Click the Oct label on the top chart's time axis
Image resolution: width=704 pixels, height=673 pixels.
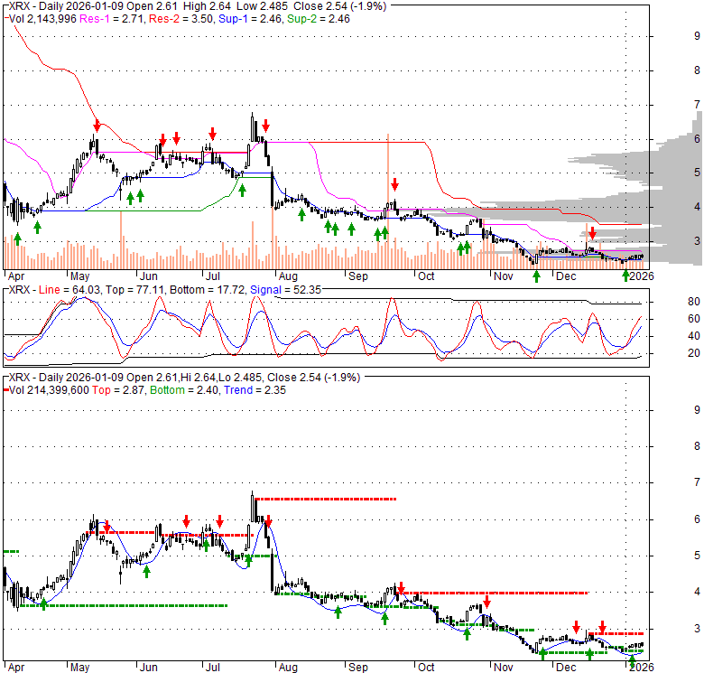tap(426, 276)
